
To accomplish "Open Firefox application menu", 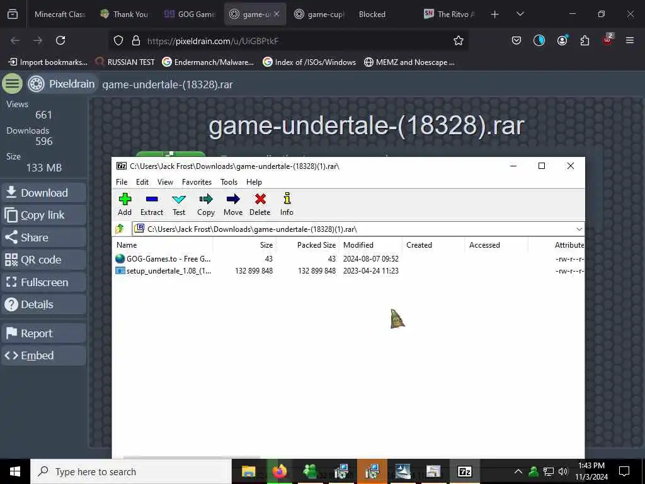I will pos(630,40).
